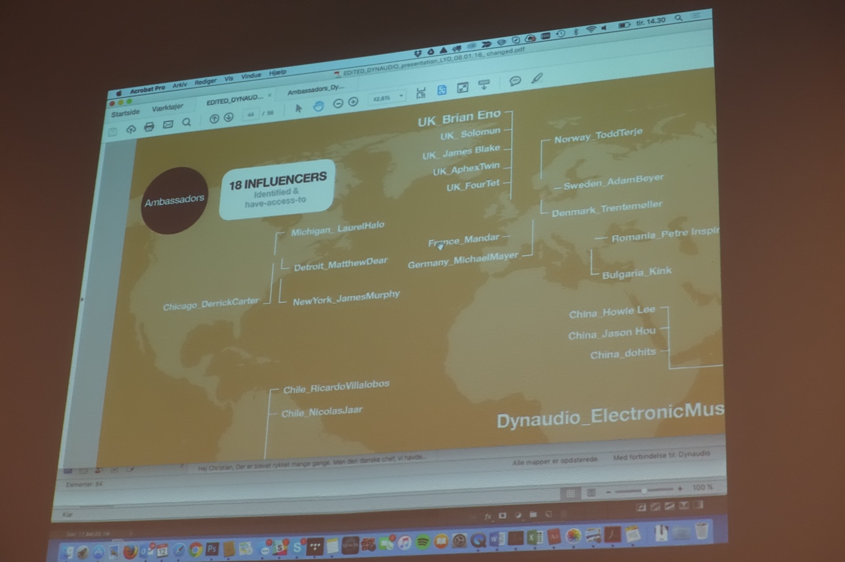Image resolution: width=845 pixels, height=562 pixels.
Task: Open the Acrobat Pro app menu
Action: [147, 89]
